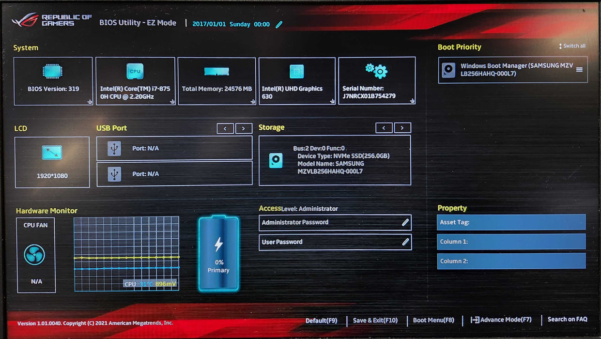This screenshot has width=601, height=339.
Task: Click the pencil icon to edit date and time
Action: pyautogui.click(x=279, y=24)
